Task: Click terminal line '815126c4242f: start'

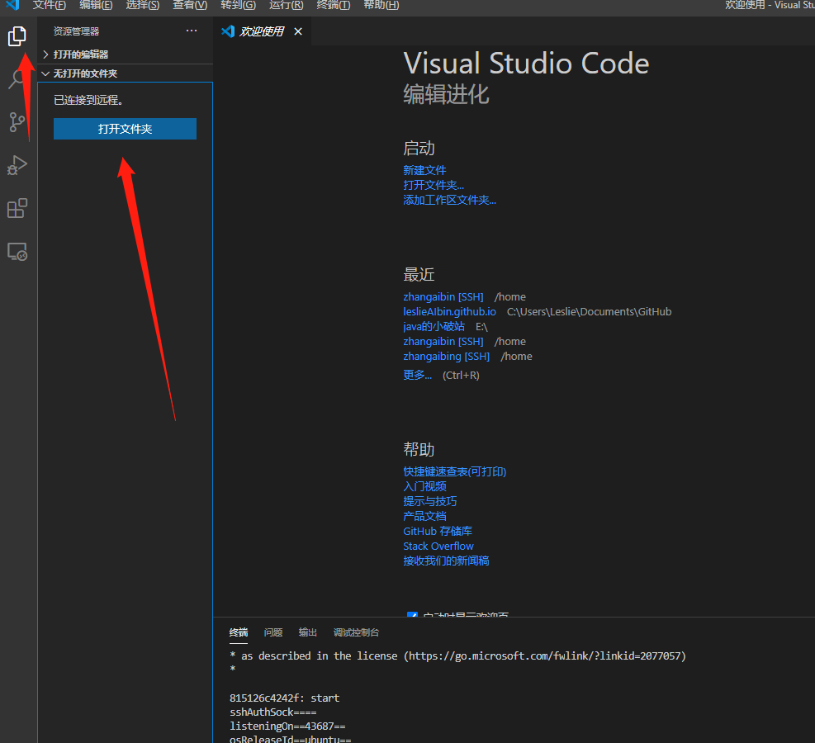Action: (x=284, y=698)
